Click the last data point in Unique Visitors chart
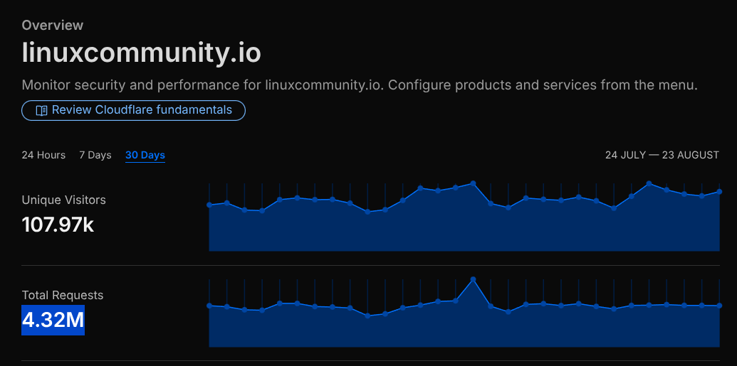737x366 pixels. [x=719, y=191]
